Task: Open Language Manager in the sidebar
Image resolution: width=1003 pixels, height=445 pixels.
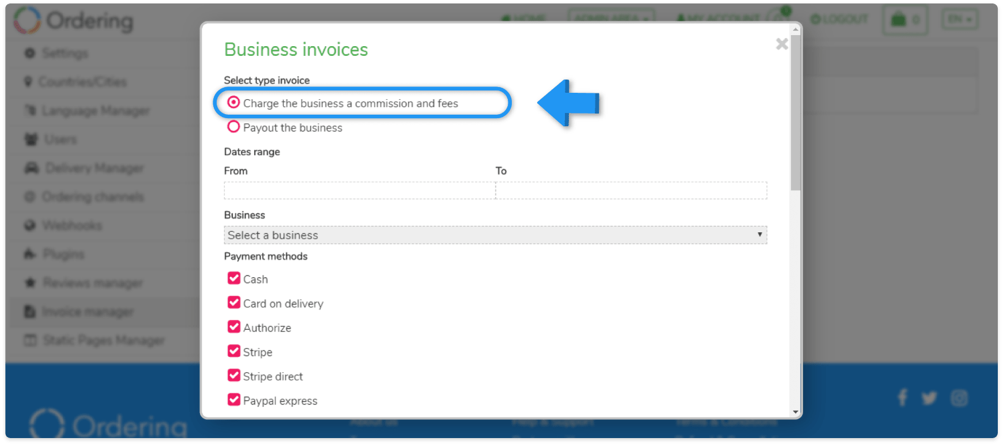Action: point(96,111)
